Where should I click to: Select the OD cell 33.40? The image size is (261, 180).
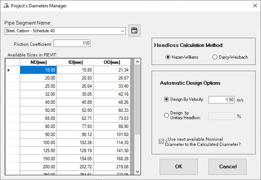[x=112, y=86]
